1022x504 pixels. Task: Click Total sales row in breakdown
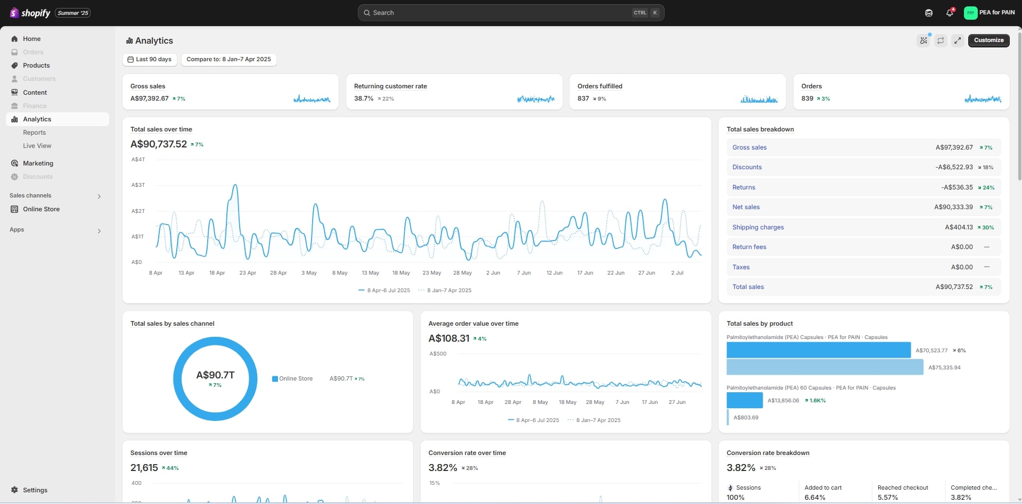tap(864, 287)
